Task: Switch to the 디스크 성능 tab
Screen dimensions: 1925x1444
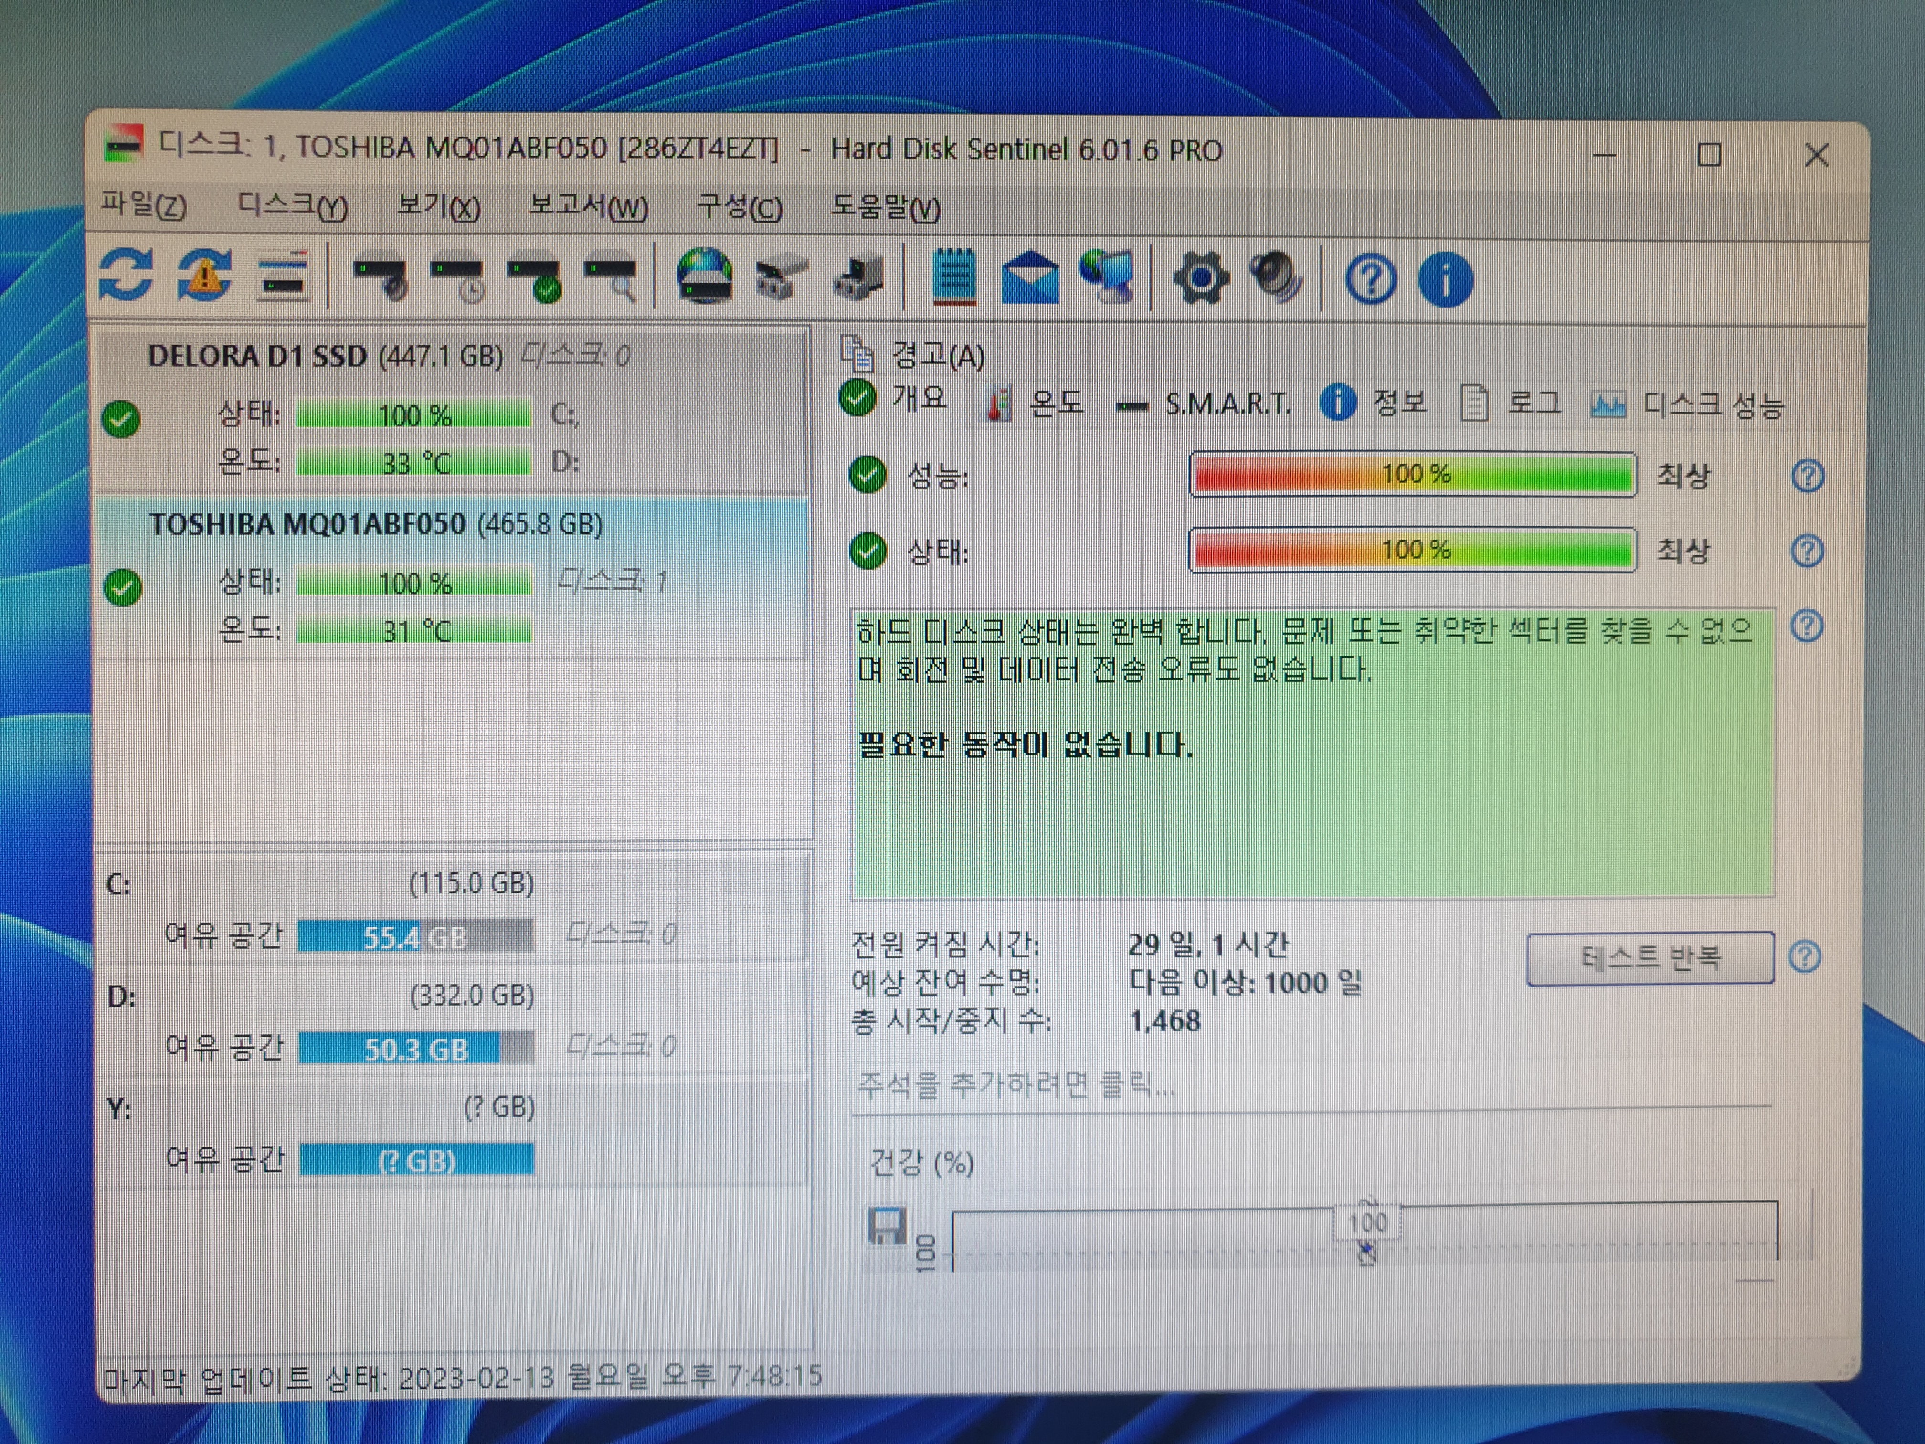Action: (x=1687, y=405)
